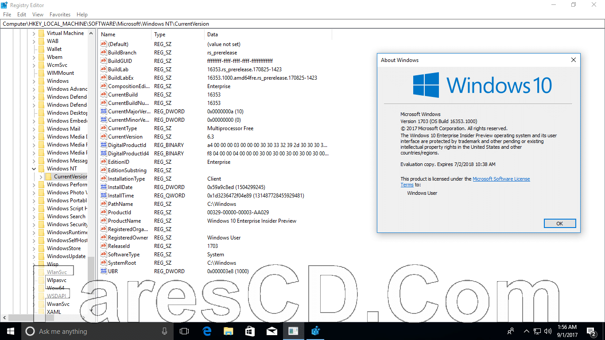This screenshot has height=340, width=605.
Task: Expand the Virtual Machine tree node
Action: point(34,33)
